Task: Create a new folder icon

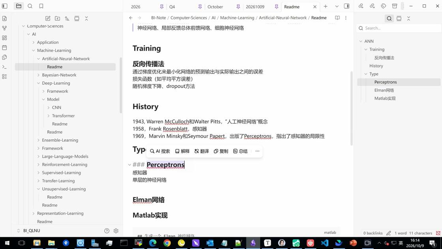Action: (58, 18)
